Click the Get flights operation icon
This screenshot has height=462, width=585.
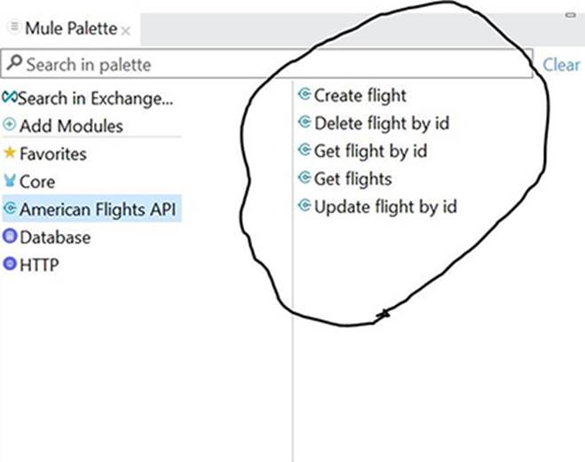(304, 179)
